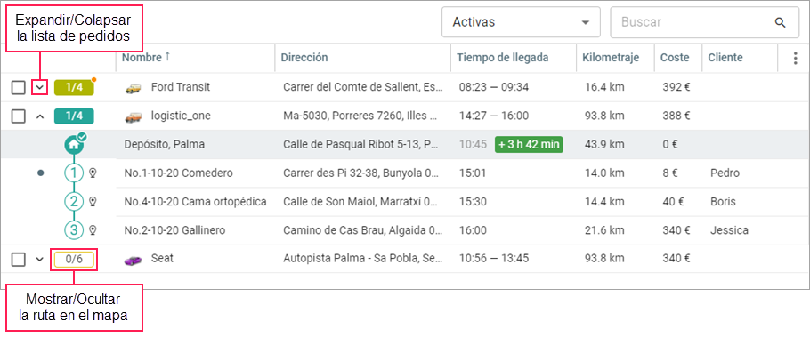
Task: Open the column options three-dot menu
Action: coord(795,59)
